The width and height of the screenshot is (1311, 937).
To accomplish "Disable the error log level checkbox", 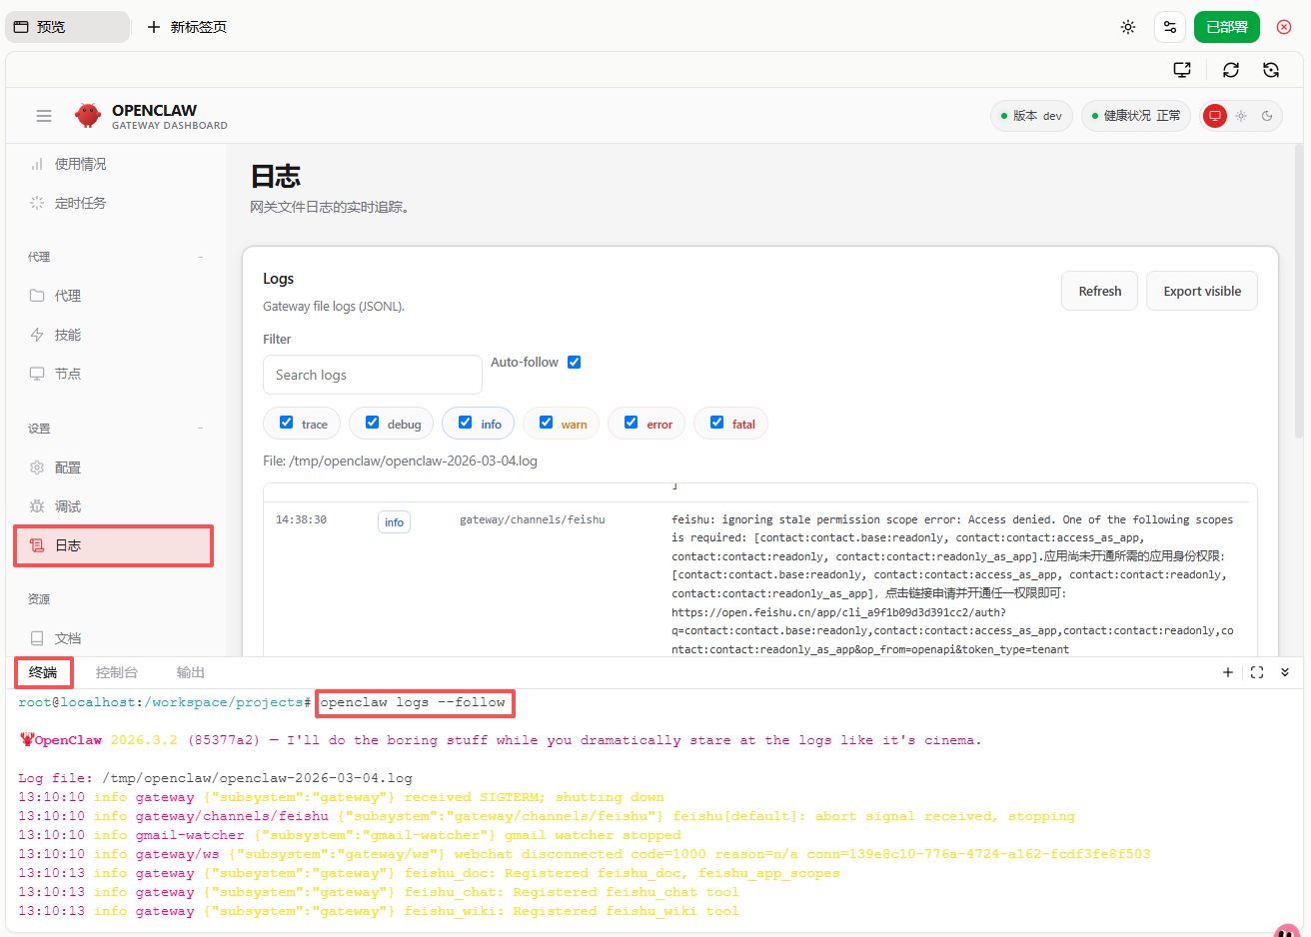I will click(631, 423).
